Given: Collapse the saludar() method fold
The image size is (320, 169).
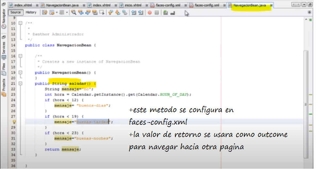Looking at the screenshot, I should coord(20,83).
